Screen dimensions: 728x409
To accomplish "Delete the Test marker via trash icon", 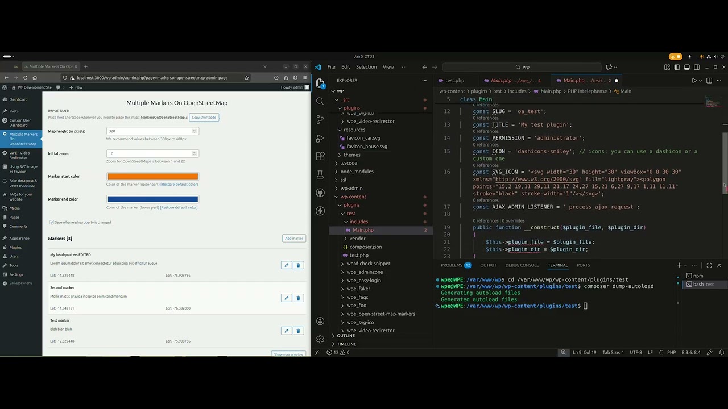I will [x=298, y=331].
